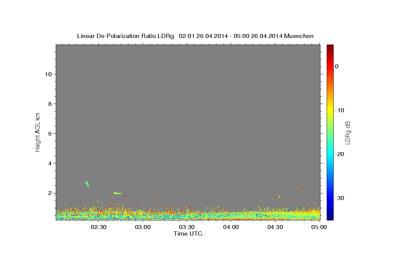Click the height tick label 6
This screenshot has width=396, height=264.
coord(49,133)
